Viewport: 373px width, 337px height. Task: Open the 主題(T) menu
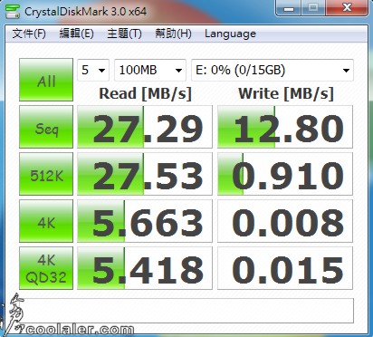tap(124, 34)
